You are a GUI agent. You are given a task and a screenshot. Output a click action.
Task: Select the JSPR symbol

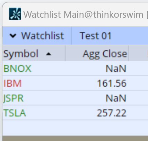point(13,98)
